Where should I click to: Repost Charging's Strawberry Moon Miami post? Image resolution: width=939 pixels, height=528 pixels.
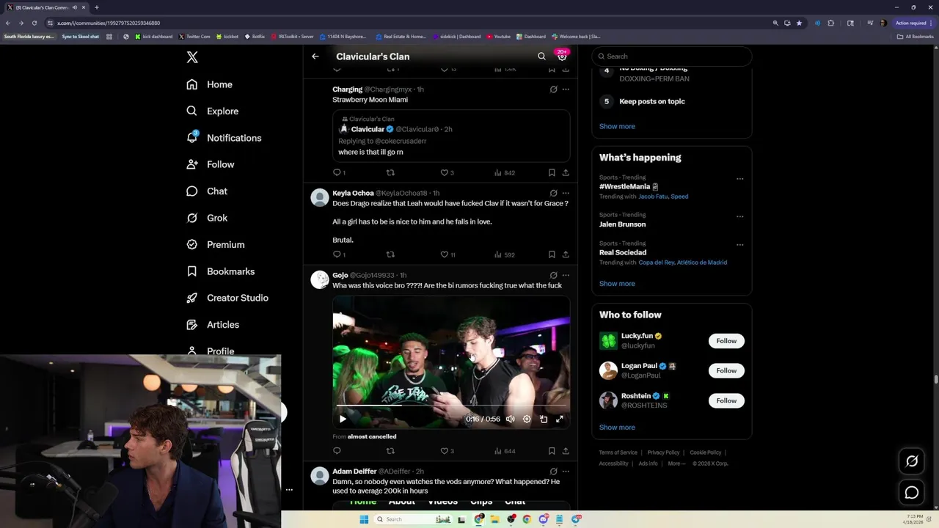click(x=390, y=173)
